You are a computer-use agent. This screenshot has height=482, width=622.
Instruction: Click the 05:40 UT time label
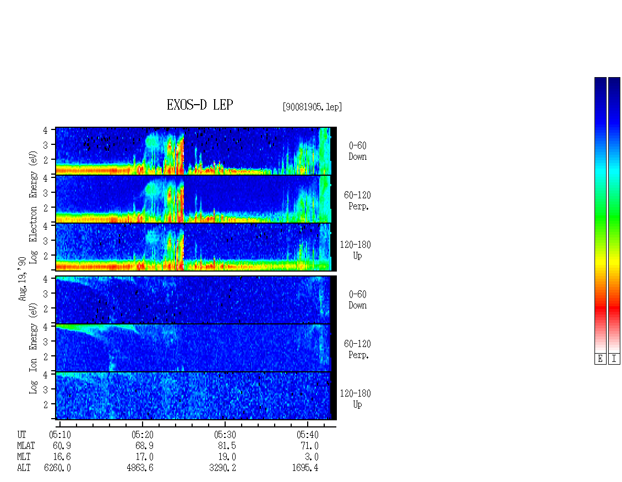(308, 435)
